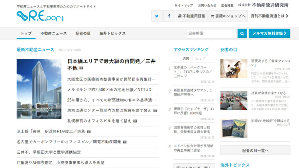This screenshot has width=299, height=168.
Task: Click photo icon beside 名古屋 article
Action: click(x=125, y=142)
